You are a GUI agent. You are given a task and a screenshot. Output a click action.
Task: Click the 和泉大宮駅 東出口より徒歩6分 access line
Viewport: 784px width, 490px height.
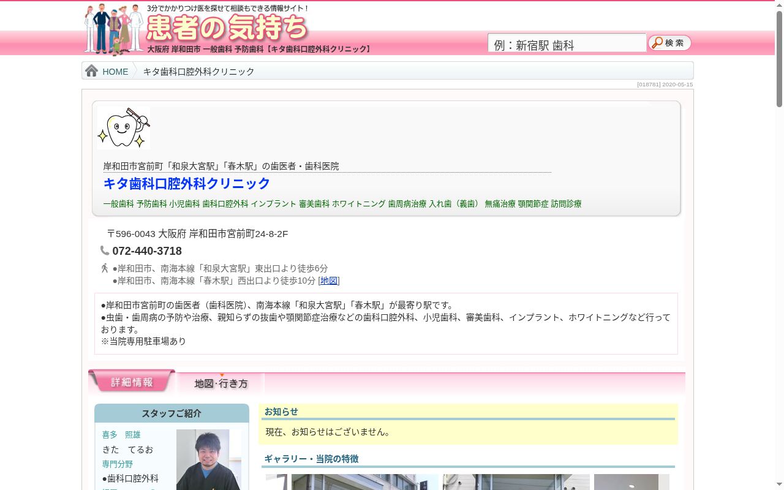221,268
